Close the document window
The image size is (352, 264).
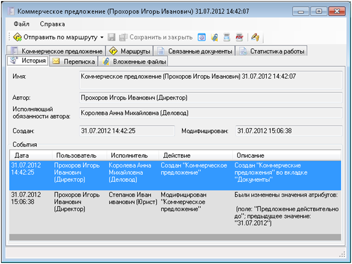337,11
